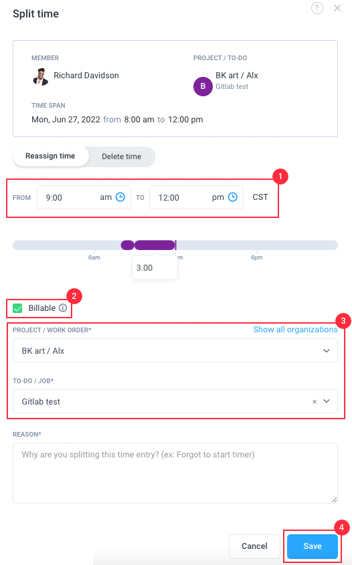352x565 pixels.
Task: Save the split time entry
Action: click(313, 546)
